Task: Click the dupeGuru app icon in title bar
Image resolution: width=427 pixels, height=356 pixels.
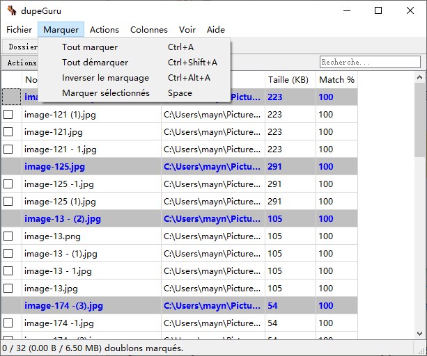Action: tap(12, 10)
